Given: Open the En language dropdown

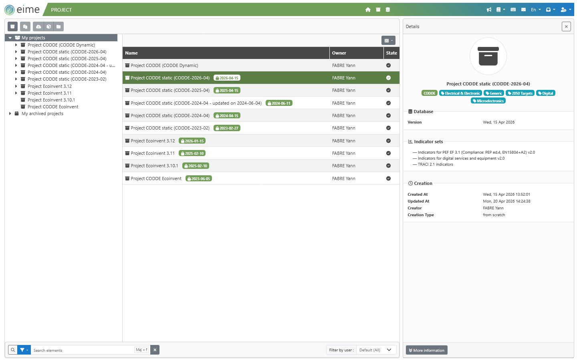Looking at the screenshot, I should pyautogui.click(x=536, y=10).
